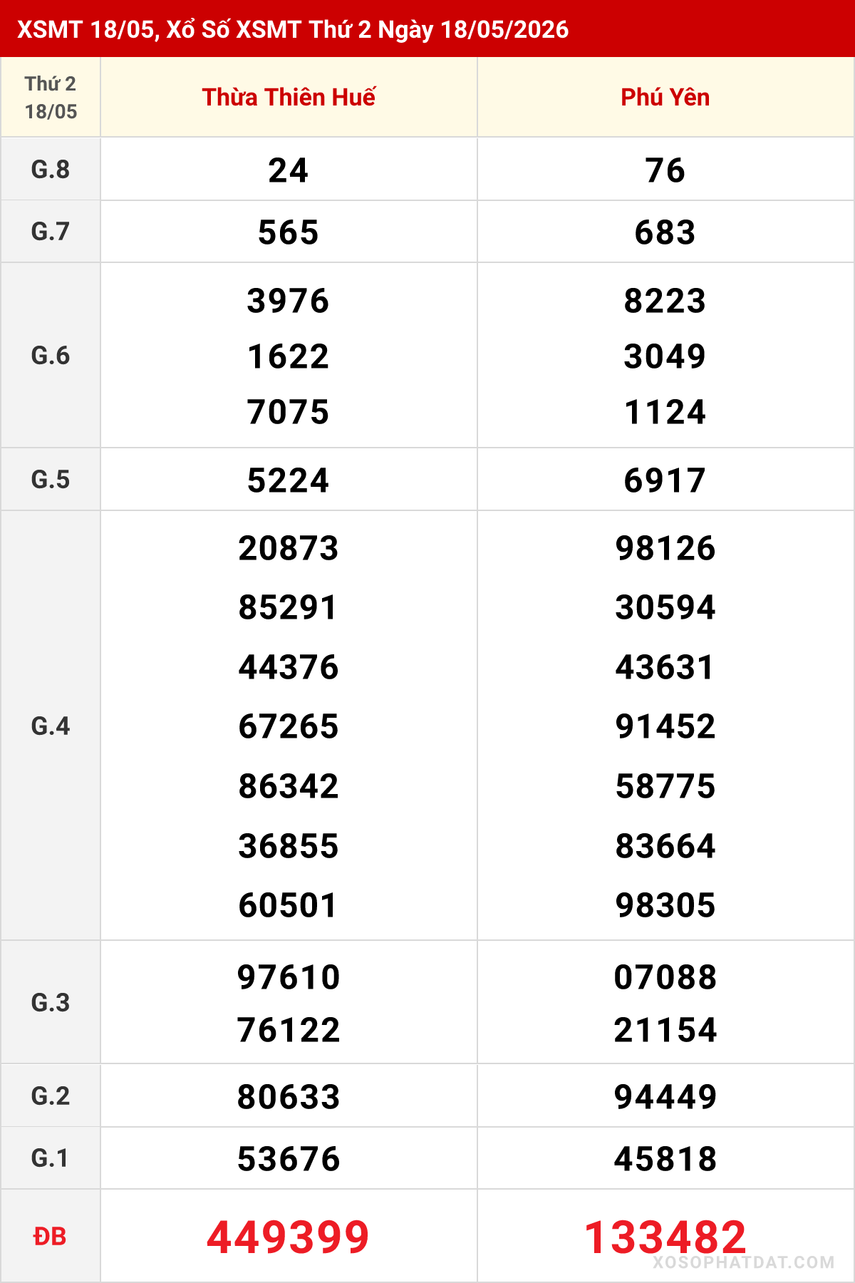Click Thừa Thiên Huế G.8 number 24

coord(289,170)
